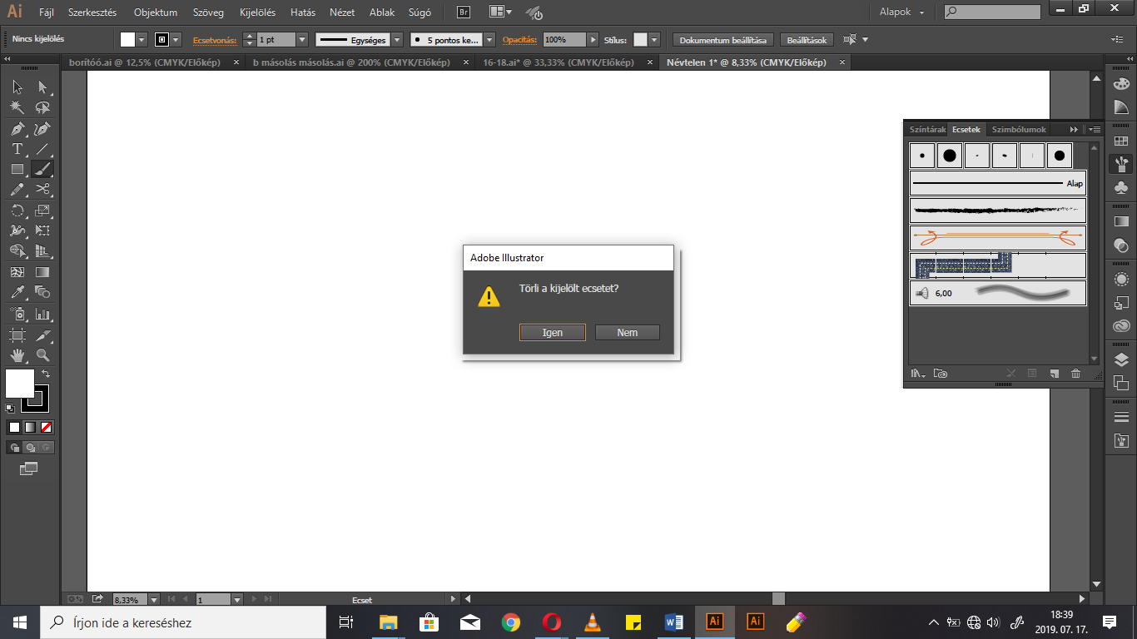Select the Artboard tool
Viewport: 1137px width, 639px height.
click(x=17, y=335)
